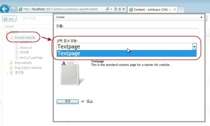The height and width of the screenshot is (126, 210).
Task: Select the 언어팩 tree item
Action: 24,53
